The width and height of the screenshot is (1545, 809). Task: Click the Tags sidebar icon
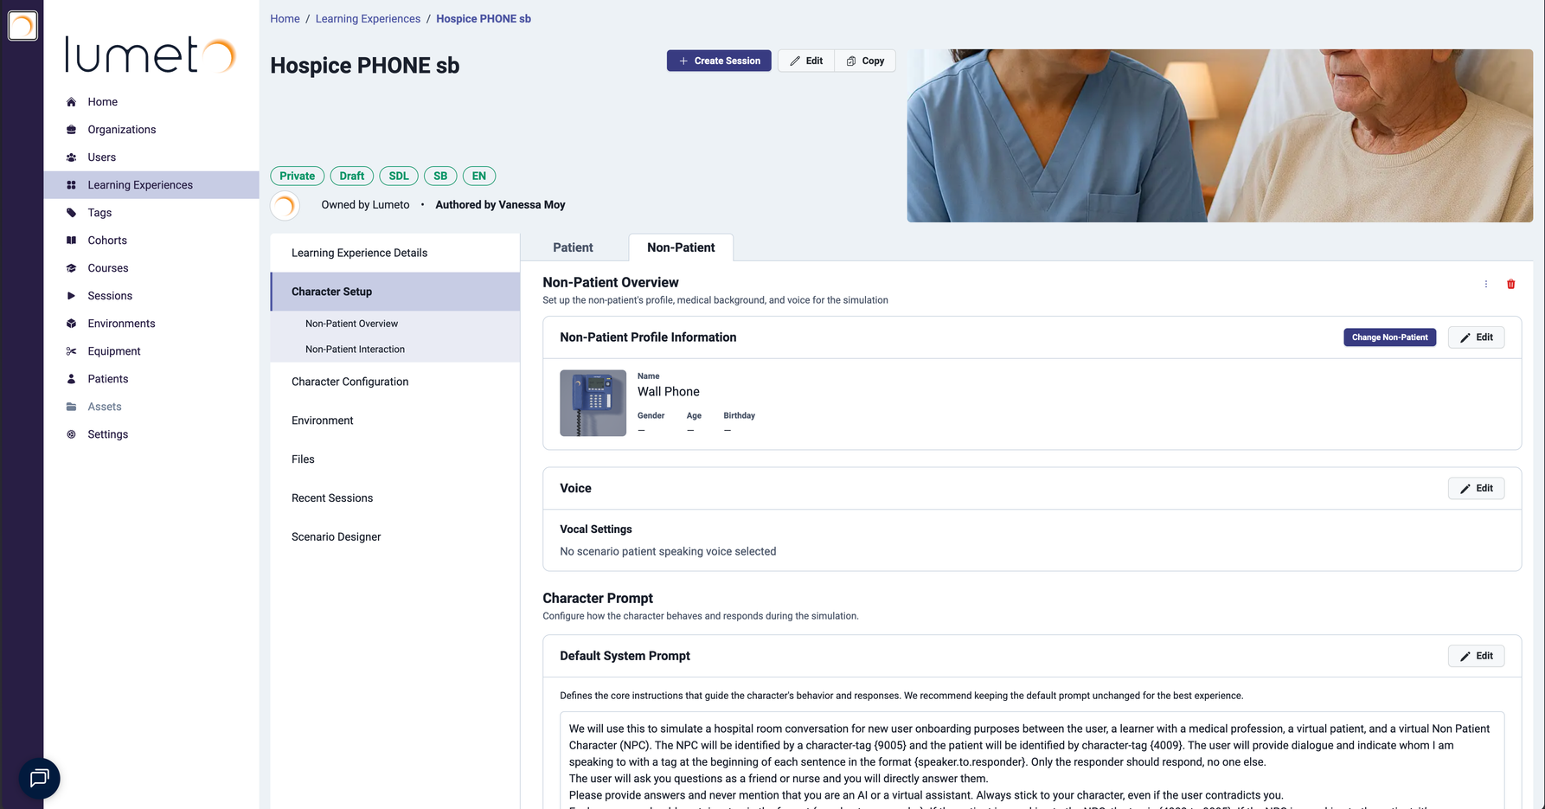pyautogui.click(x=71, y=213)
